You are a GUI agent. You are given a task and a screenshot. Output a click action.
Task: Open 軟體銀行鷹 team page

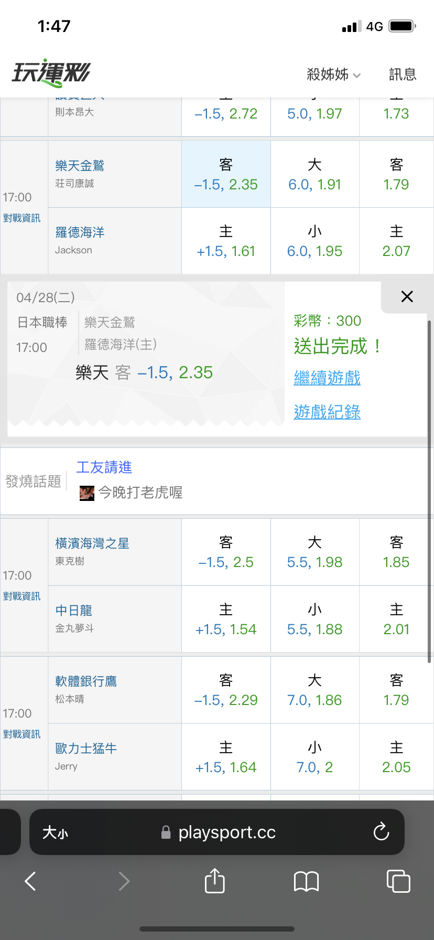click(86, 681)
